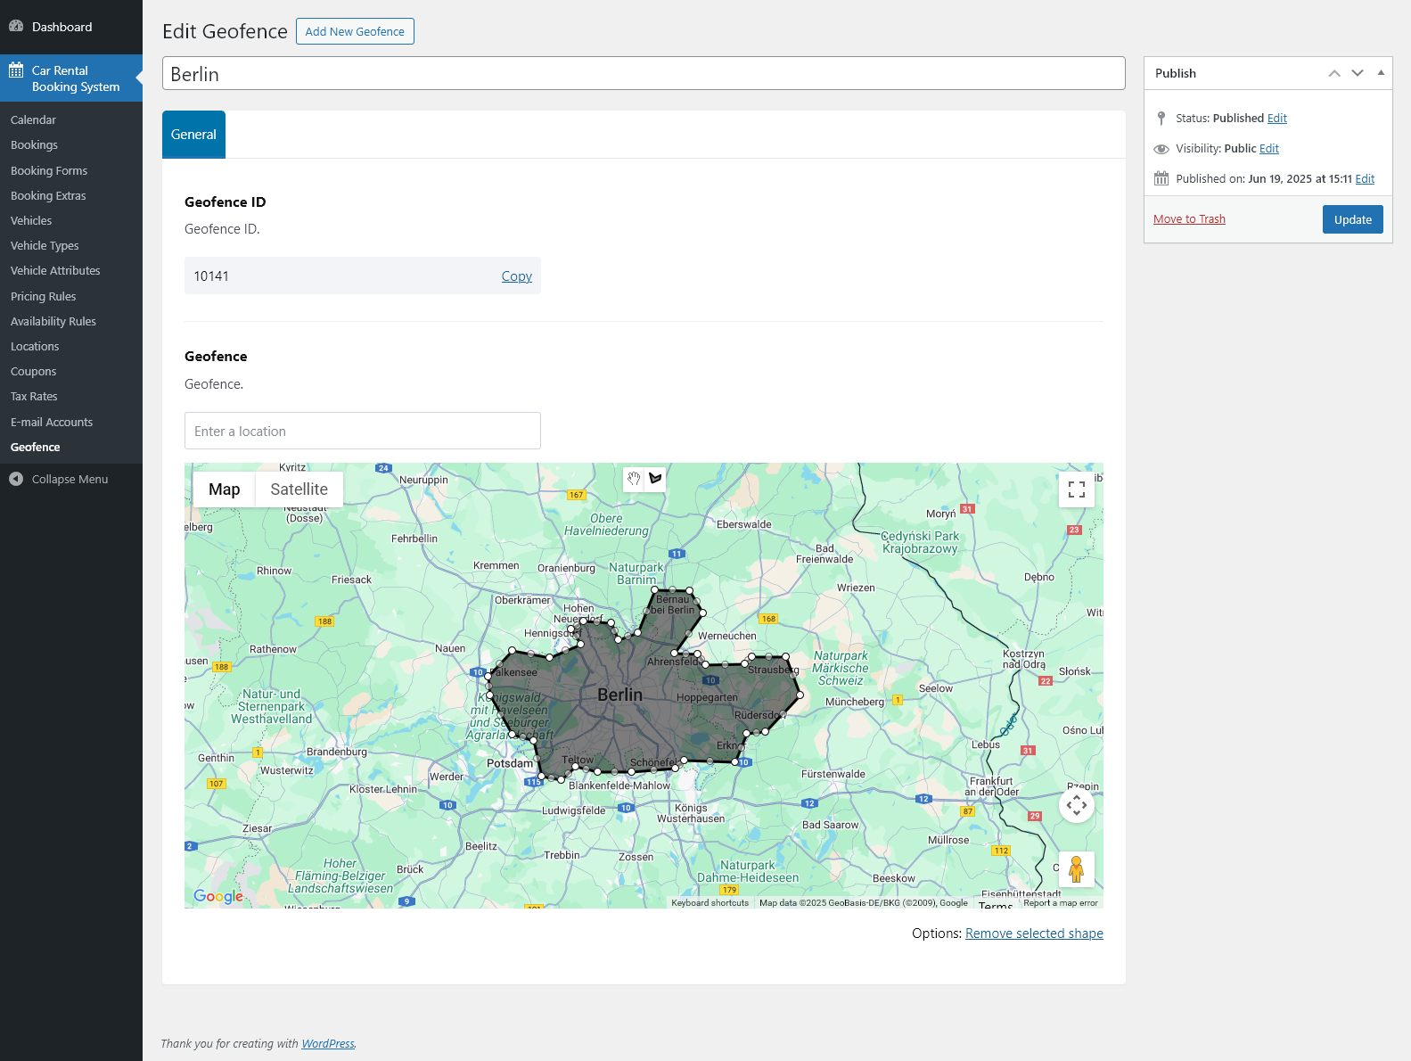Edit the publish Status
Viewport: 1411px width, 1061px height.
[1277, 118]
